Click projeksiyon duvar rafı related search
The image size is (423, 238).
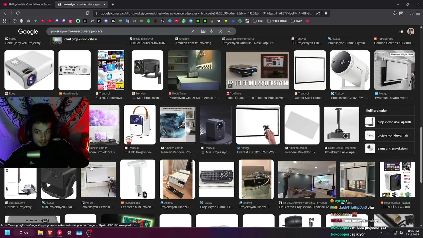click(389, 135)
